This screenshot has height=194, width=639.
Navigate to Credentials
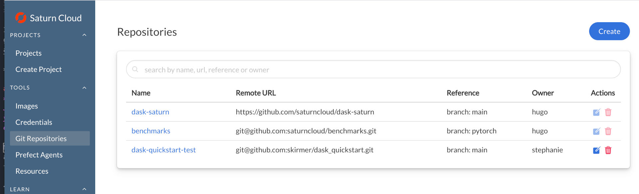(34, 122)
